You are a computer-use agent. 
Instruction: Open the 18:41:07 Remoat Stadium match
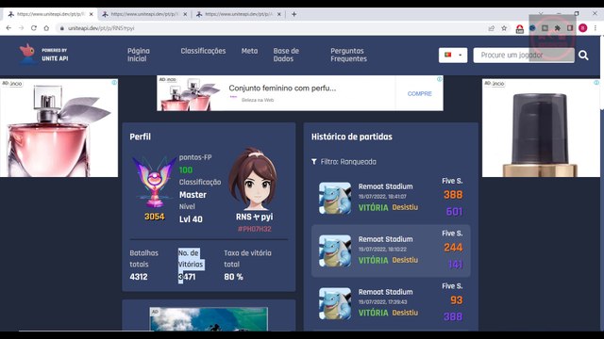coord(391,198)
